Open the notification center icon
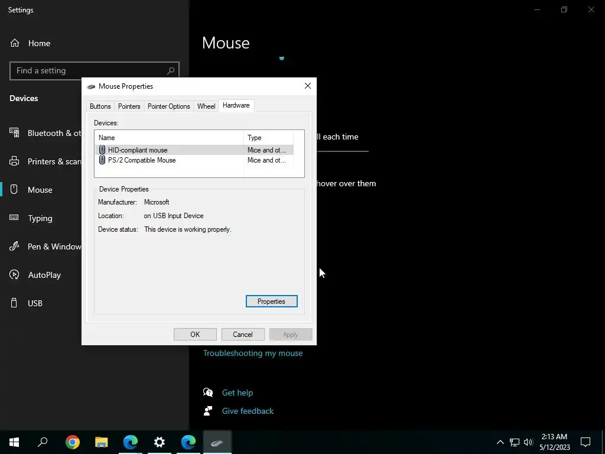605x454 pixels. click(x=586, y=442)
